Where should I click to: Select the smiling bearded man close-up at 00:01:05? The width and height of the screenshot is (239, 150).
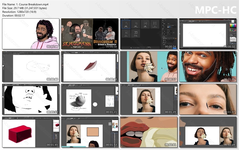point(208,67)
